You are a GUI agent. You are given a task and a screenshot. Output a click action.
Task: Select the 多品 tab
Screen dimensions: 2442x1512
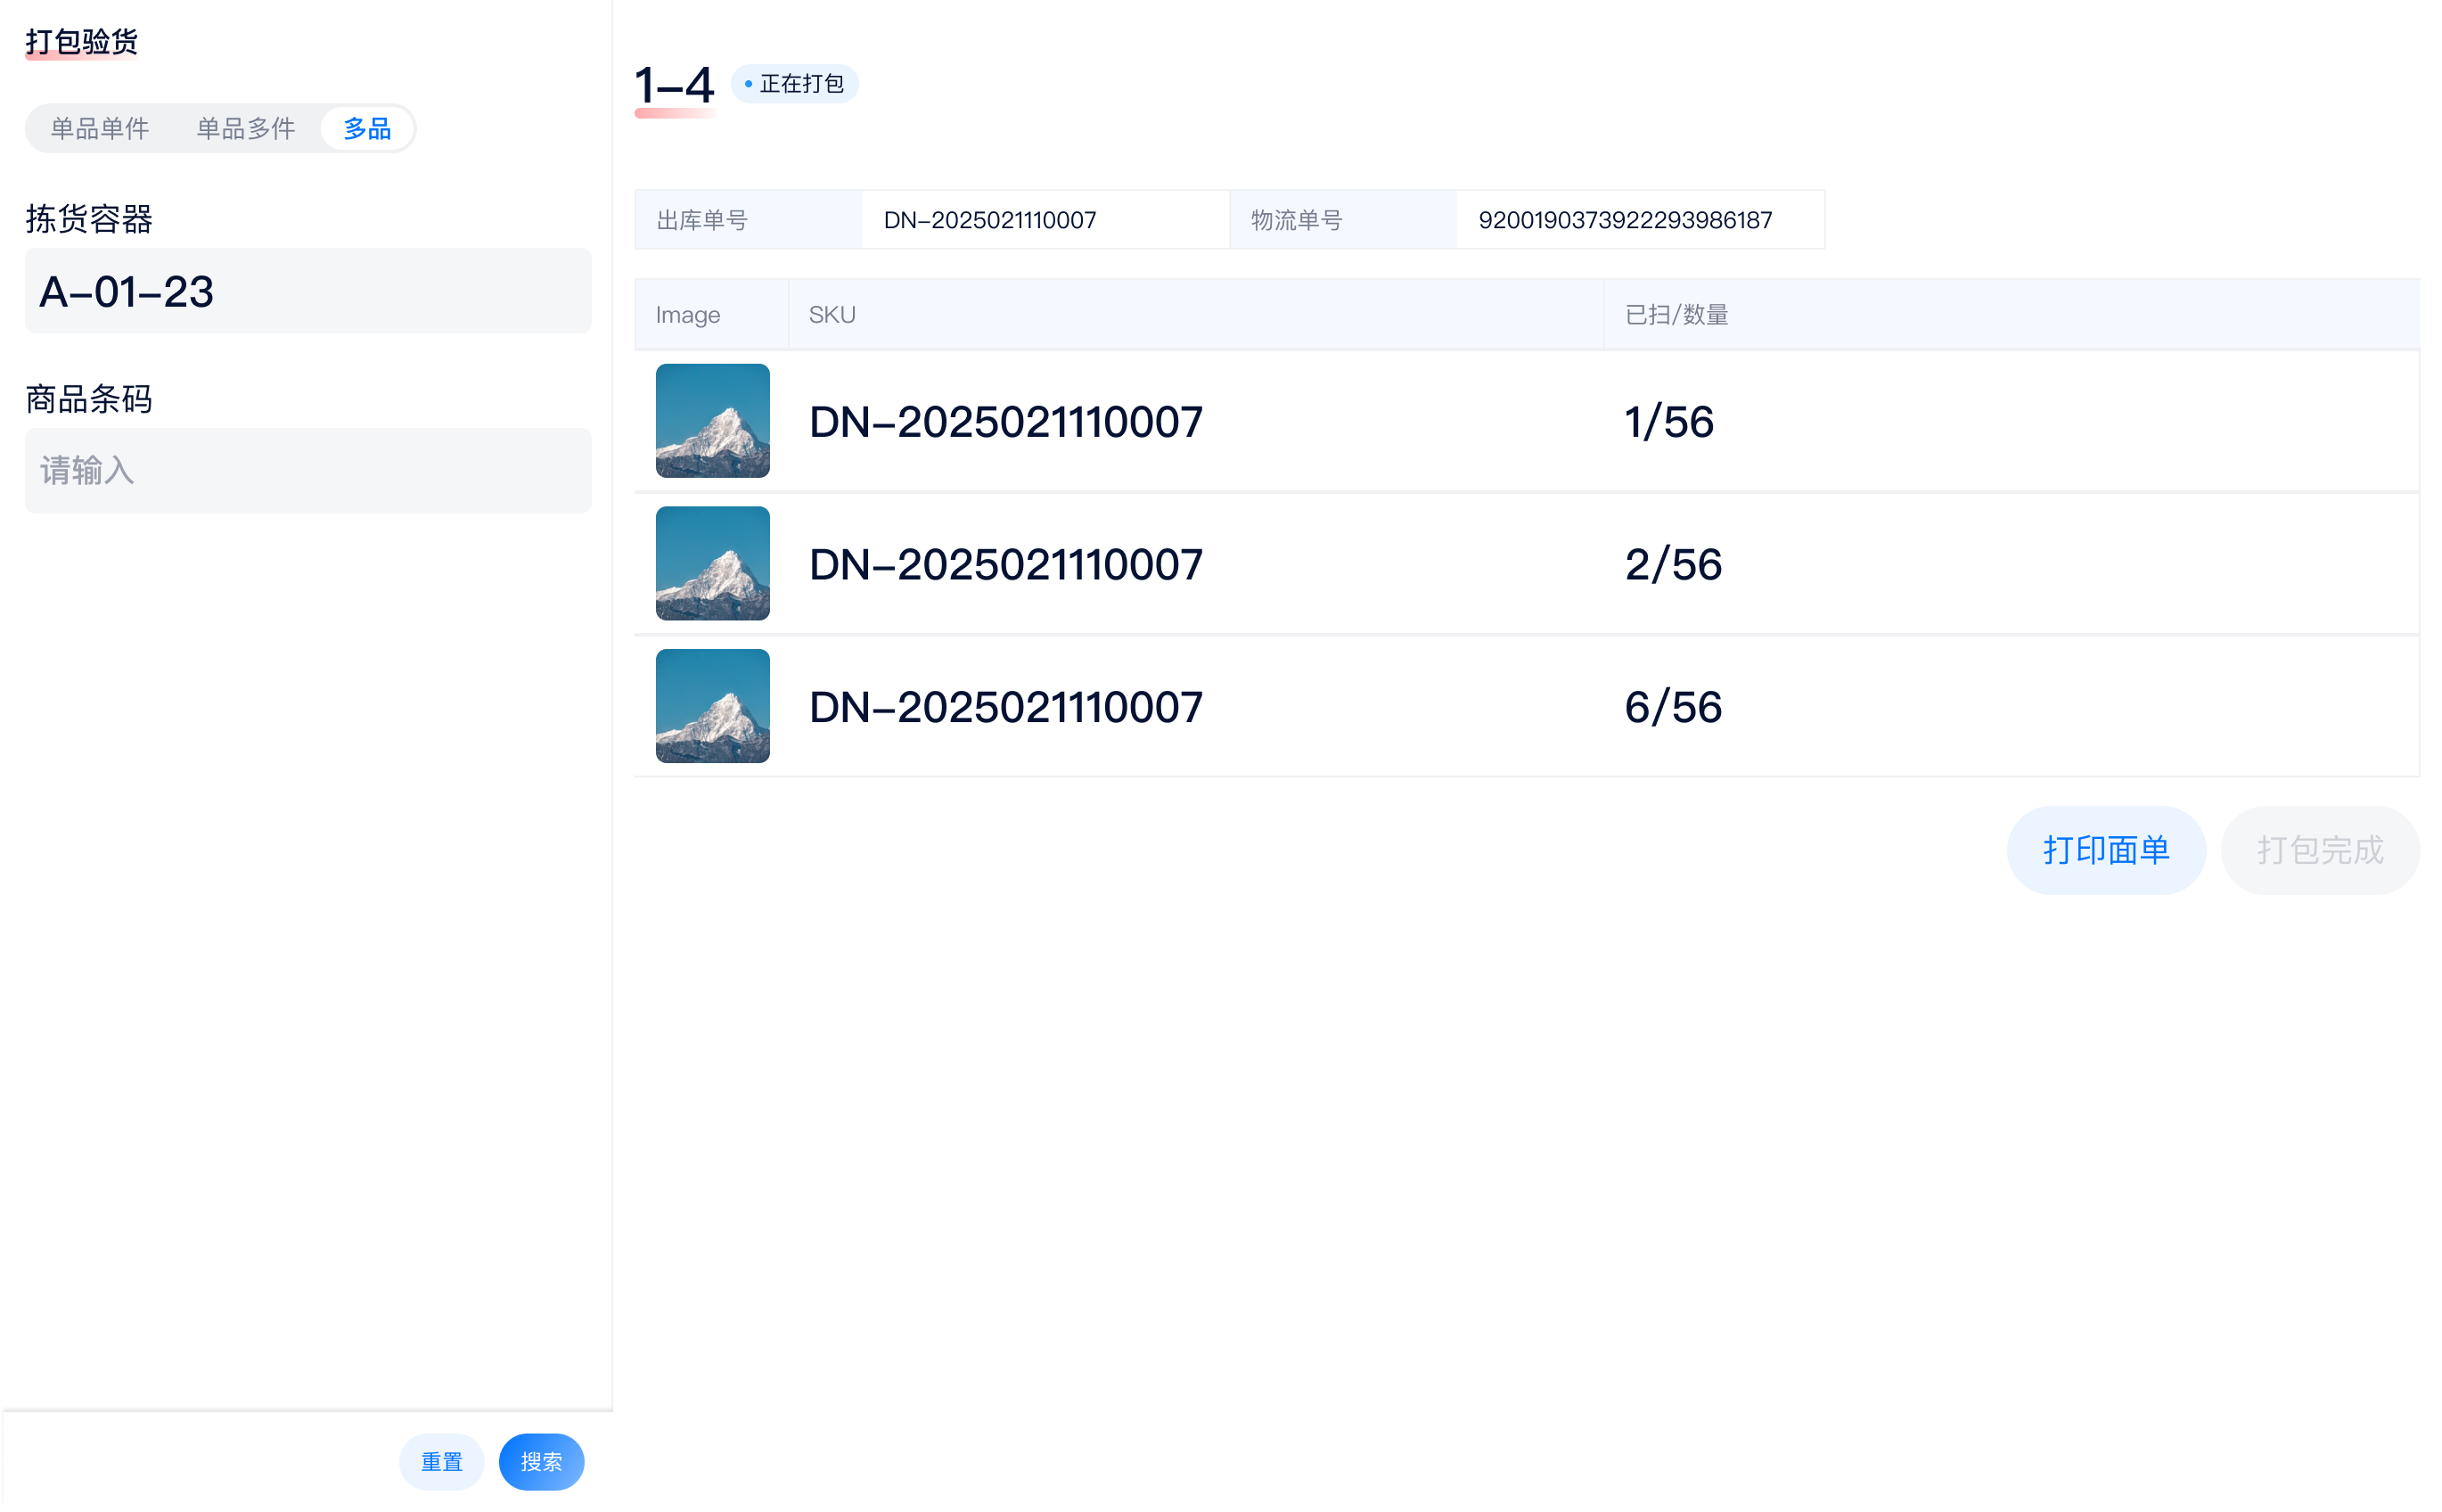tap(367, 129)
